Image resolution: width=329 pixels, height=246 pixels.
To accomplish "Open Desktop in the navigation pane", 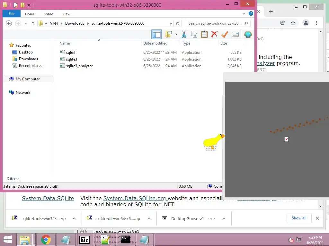I will point(26,52).
